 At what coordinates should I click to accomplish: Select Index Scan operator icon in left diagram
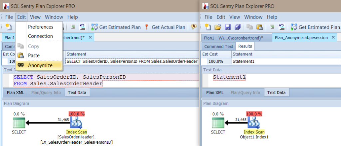pos(76,123)
